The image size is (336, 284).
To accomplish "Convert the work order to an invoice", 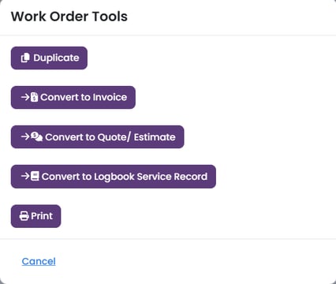I will point(73,97).
